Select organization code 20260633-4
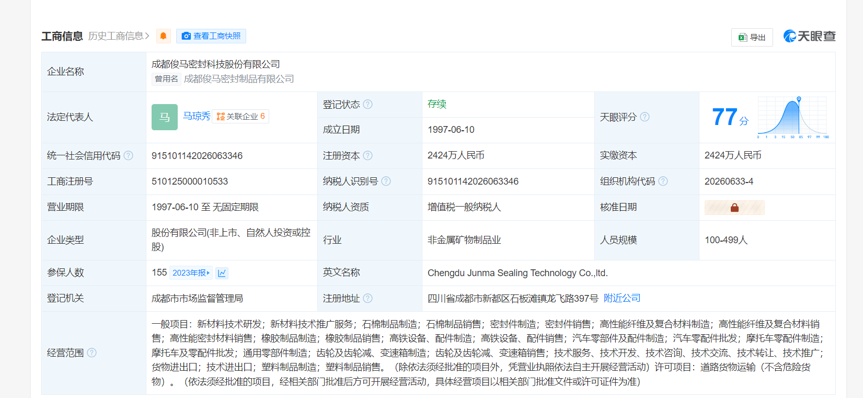Viewport: 863px width, 398px height. click(x=729, y=181)
